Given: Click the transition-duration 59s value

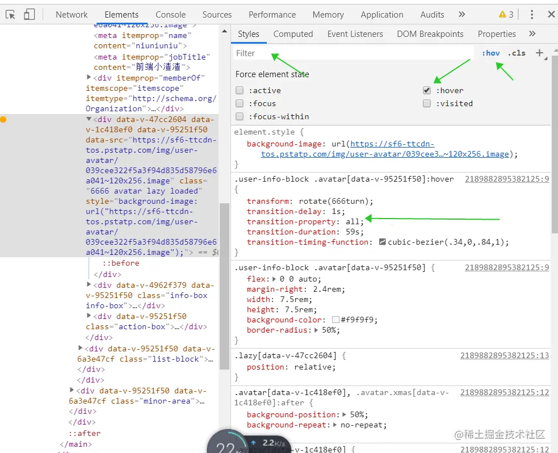Looking at the screenshot, I should (x=353, y=232).
